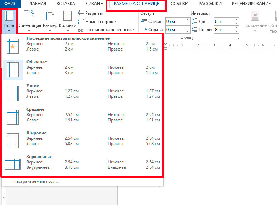Viewport: 277px width, 205px height.
Task: Decrease the Справа indent with down arrow
Action: tap(188, 31)
